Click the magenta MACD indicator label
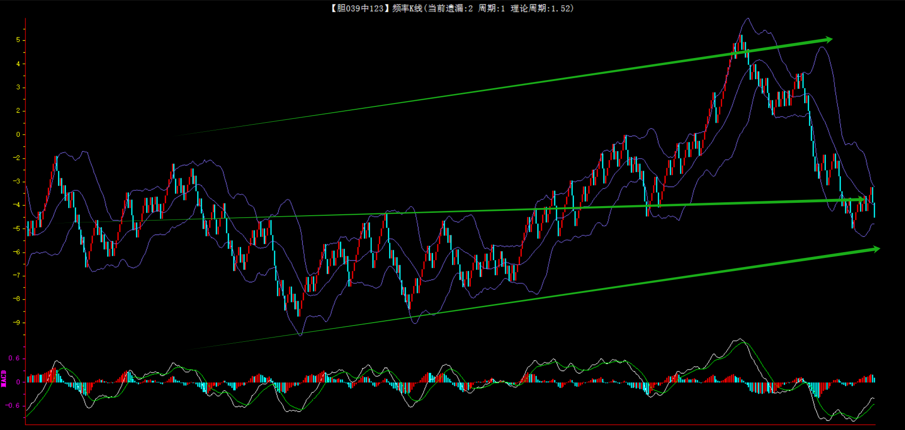The width and height of the screenshot is (905, 430). tap(4, 379)
